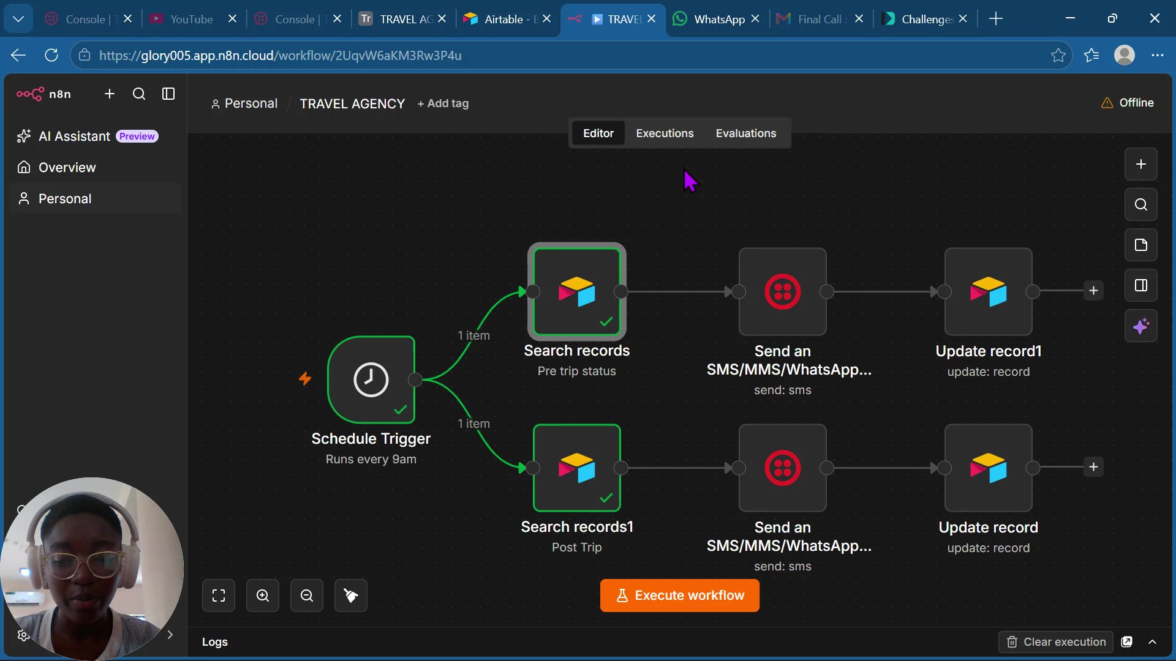This screenshot has width=1176, height=661.
Task: Select the Editor tab
Action: point(598,133)
